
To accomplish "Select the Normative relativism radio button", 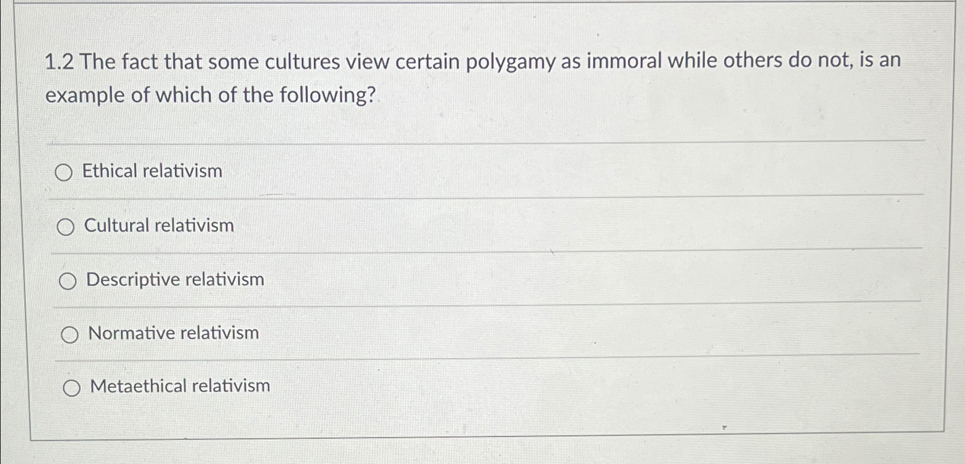I will click(x=69, y=333).
